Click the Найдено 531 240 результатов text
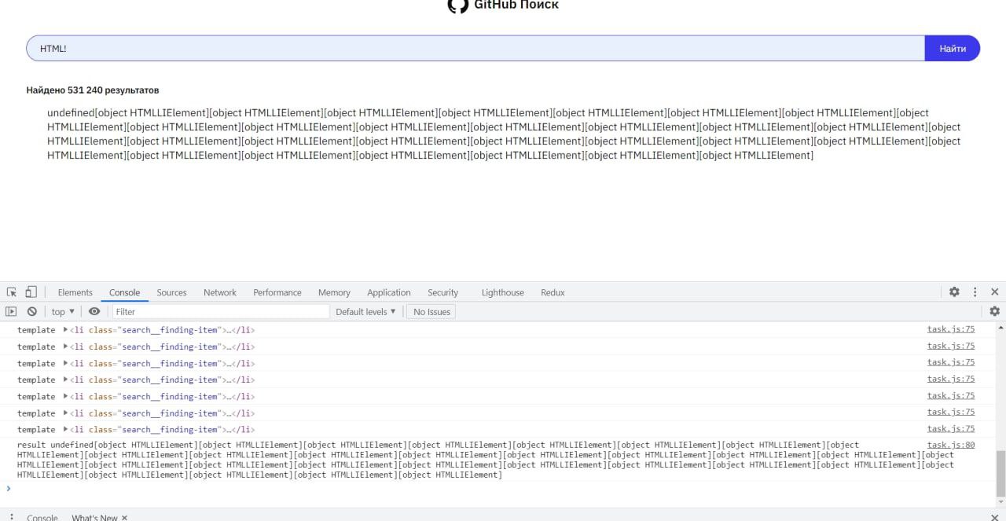Screen dimensions: 1006x521 point(93,90)
